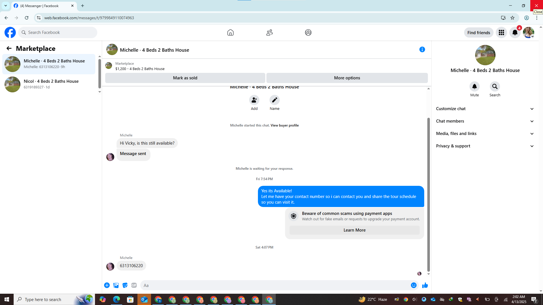This screenshot has height=305, width=543.
Task: Click the Find friends button
Action: click(x=479, y=32)
